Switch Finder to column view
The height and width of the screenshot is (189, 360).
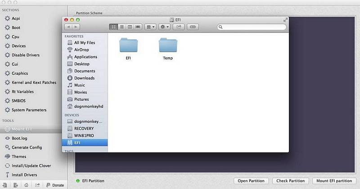[130, 27]
